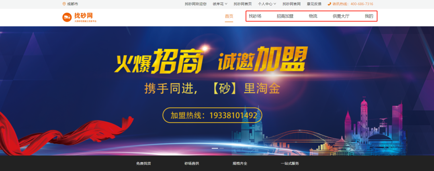Screen dimensions: 434x171
Task: Click the location pin icon beside 成都市
Action: click(x=64, y=4)
